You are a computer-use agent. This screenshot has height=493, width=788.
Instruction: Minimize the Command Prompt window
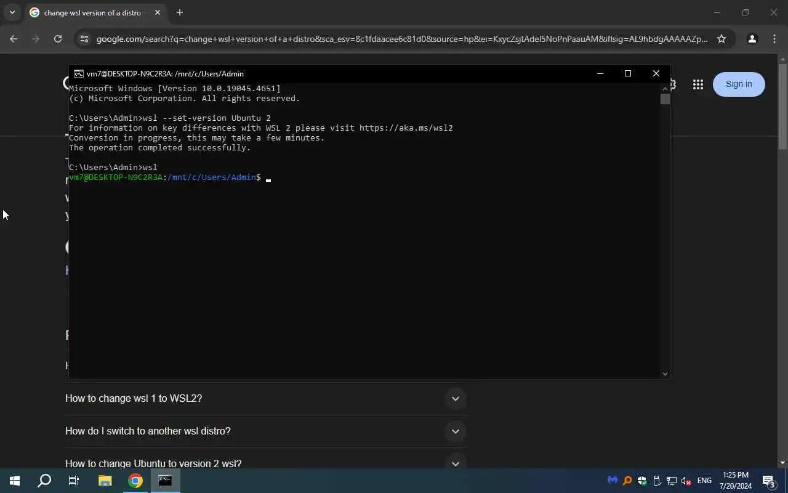600,73
